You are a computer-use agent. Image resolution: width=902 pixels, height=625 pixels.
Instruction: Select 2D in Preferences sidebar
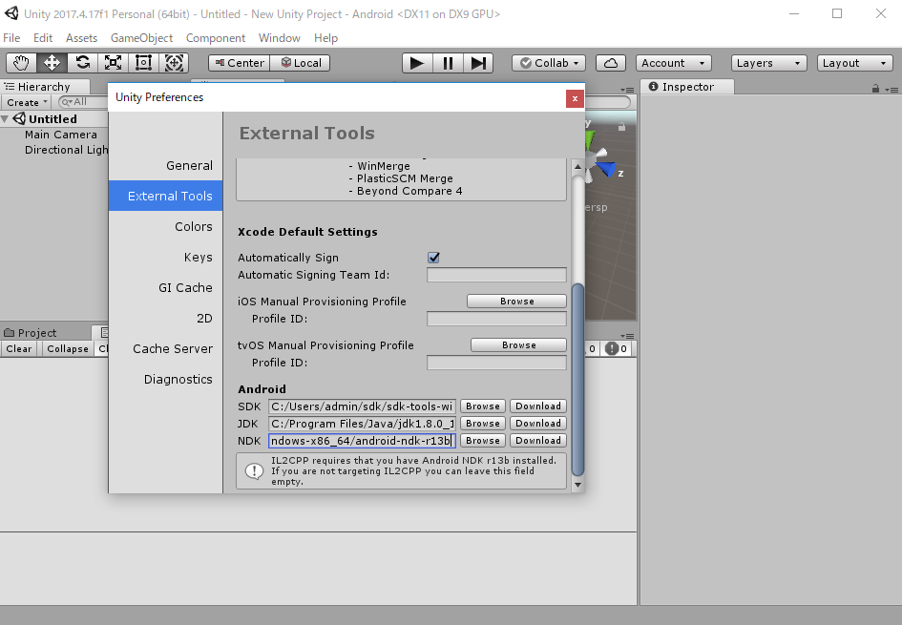[x=166, y=318]
